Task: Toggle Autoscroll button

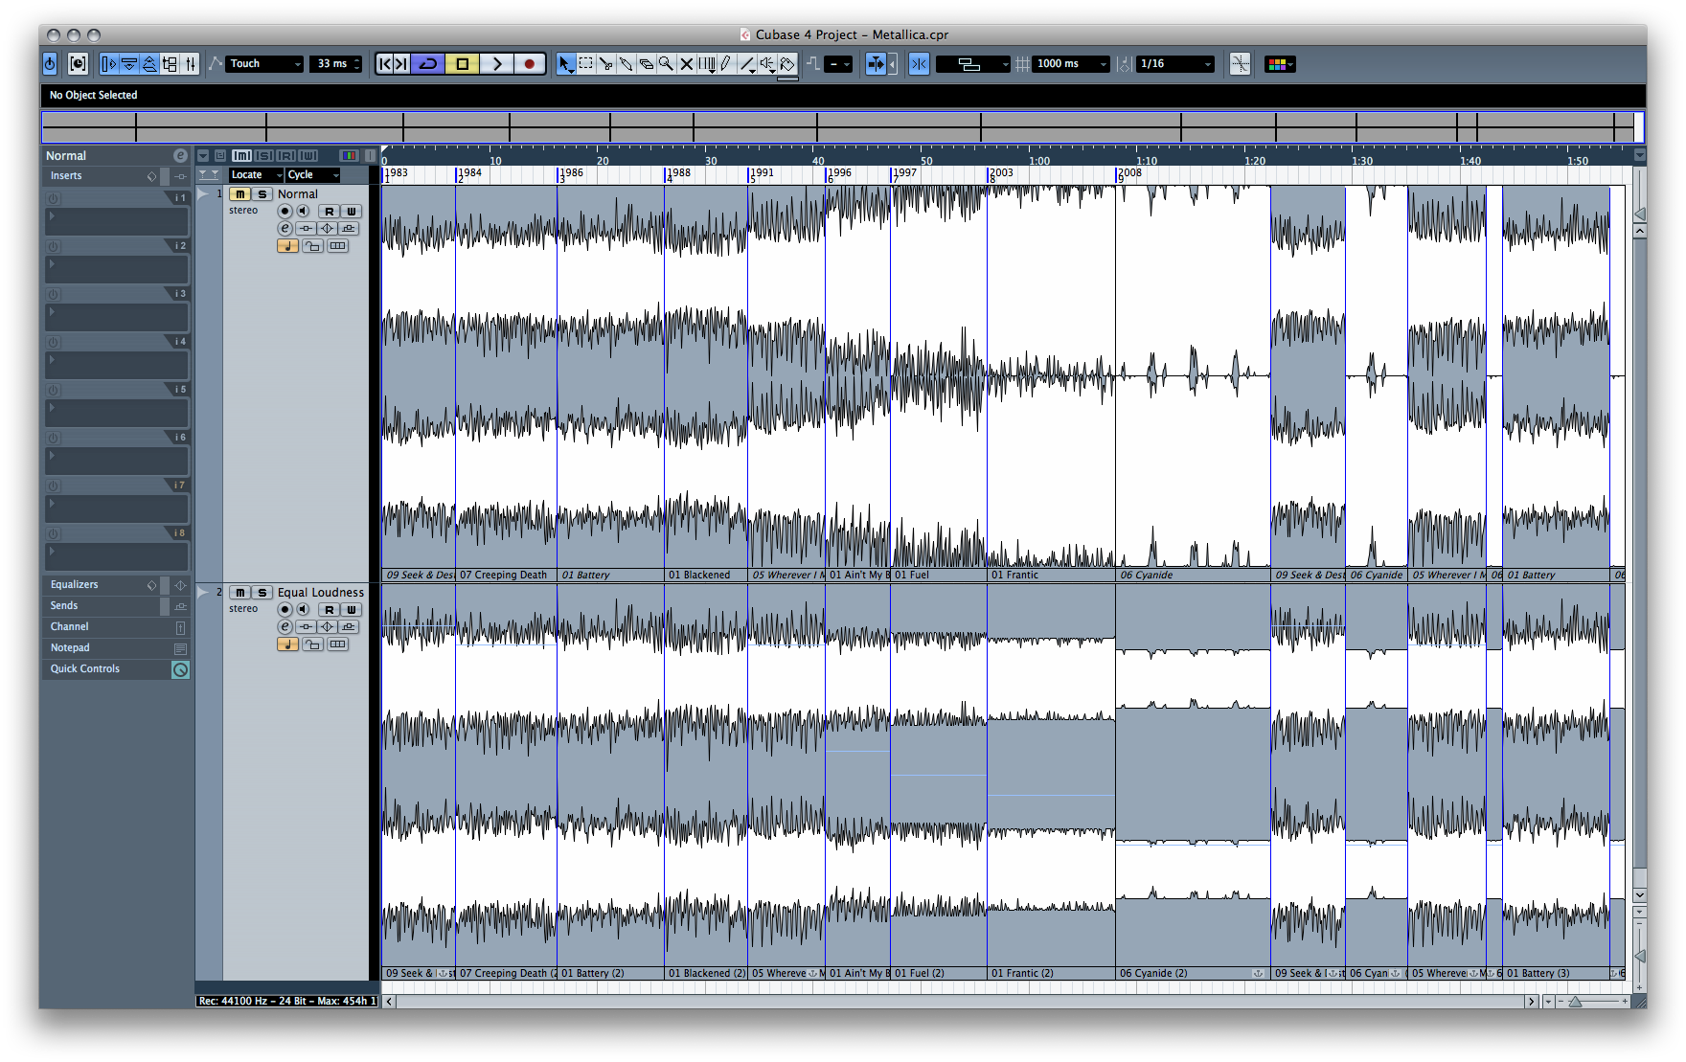Action: pos(875,64)
